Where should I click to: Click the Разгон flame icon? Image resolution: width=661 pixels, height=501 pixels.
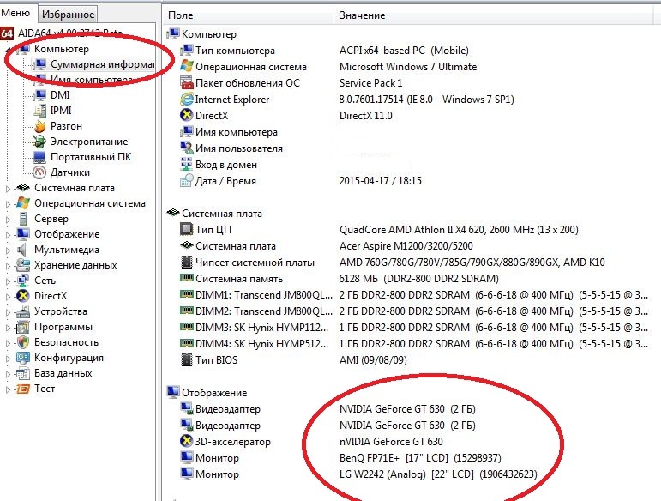point(40,126)
